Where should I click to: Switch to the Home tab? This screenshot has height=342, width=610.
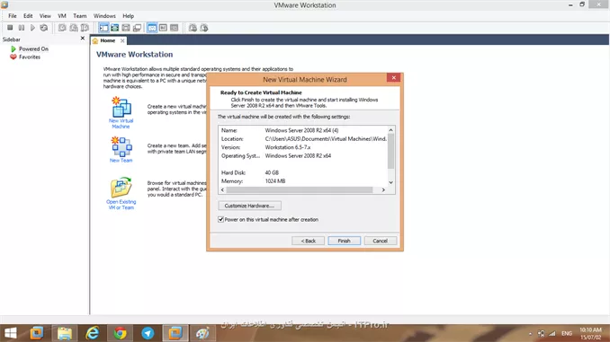108,40
